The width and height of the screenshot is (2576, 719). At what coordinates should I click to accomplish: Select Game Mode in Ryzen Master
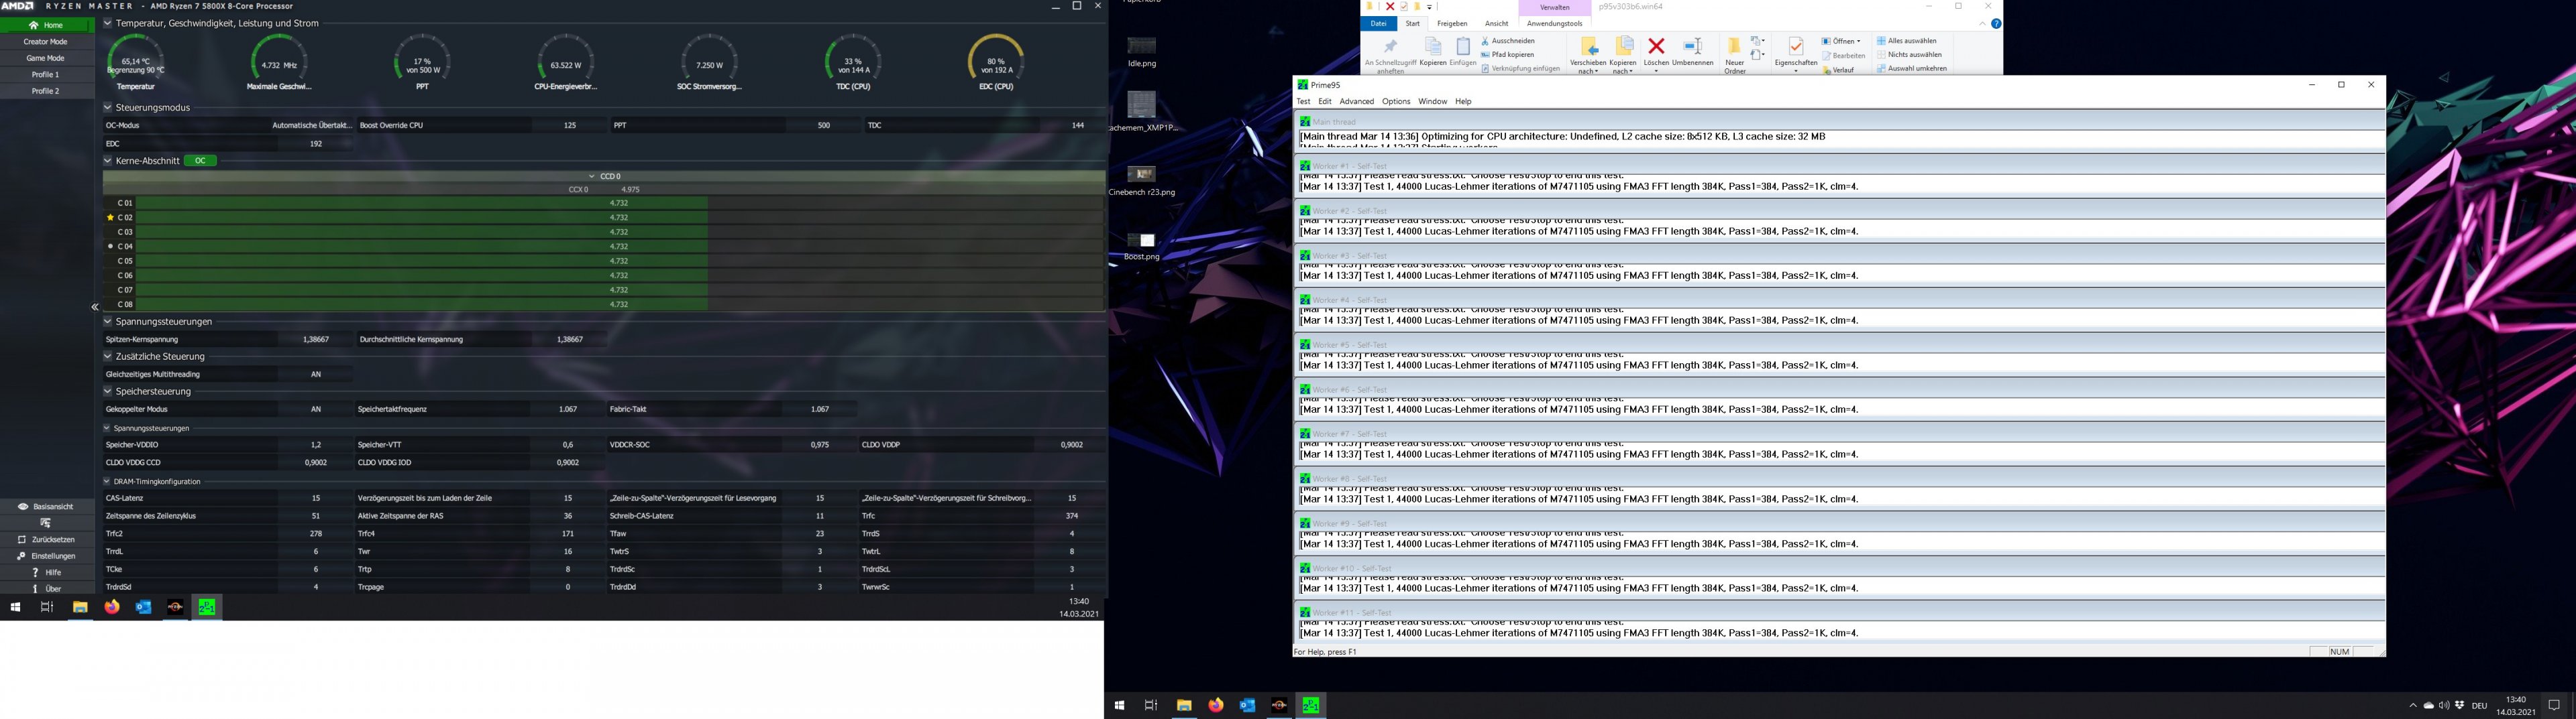coord(46,58)
